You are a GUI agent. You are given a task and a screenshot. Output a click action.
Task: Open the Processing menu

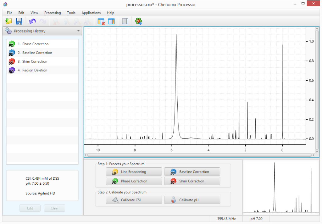coord(53,13)
